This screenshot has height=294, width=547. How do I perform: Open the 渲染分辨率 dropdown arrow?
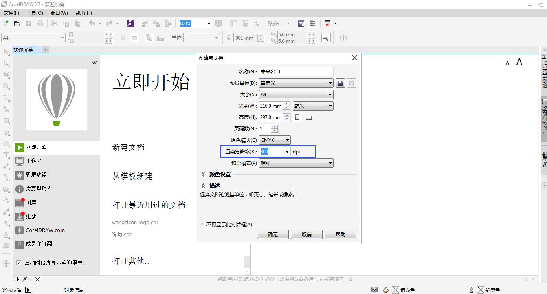[x=288, y=152]
